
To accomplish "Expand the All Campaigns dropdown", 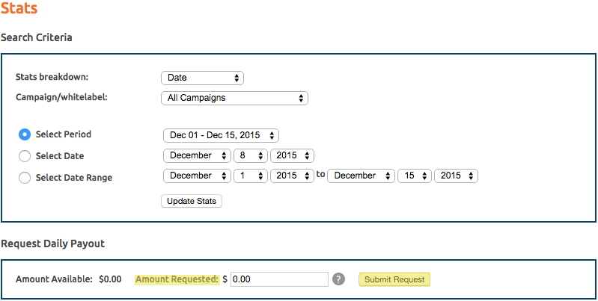I will (x=234, y=98).
